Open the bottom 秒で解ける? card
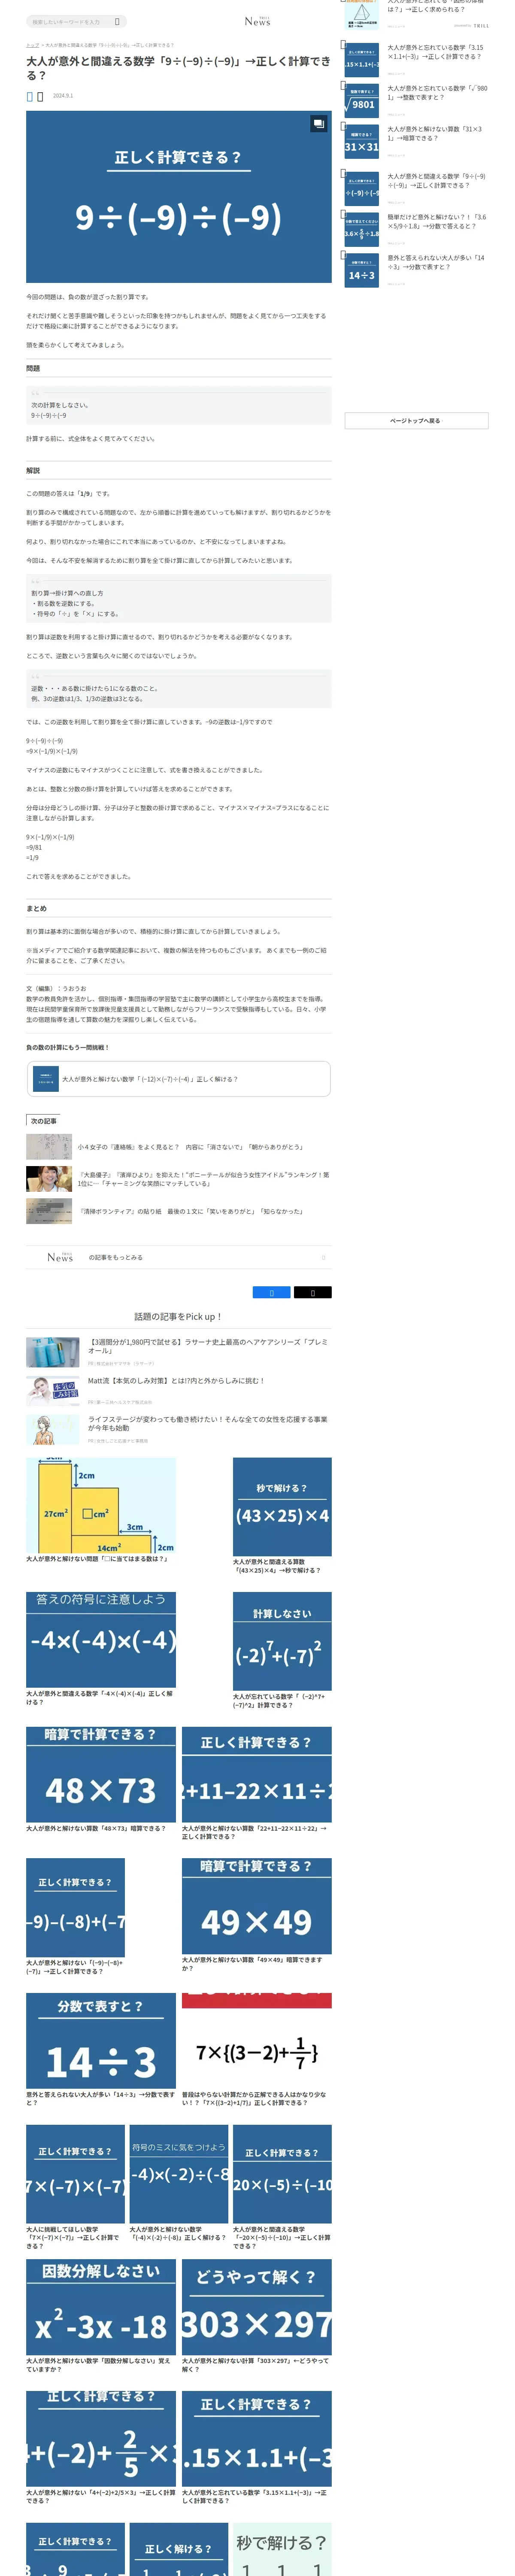 click(282, 2549)
